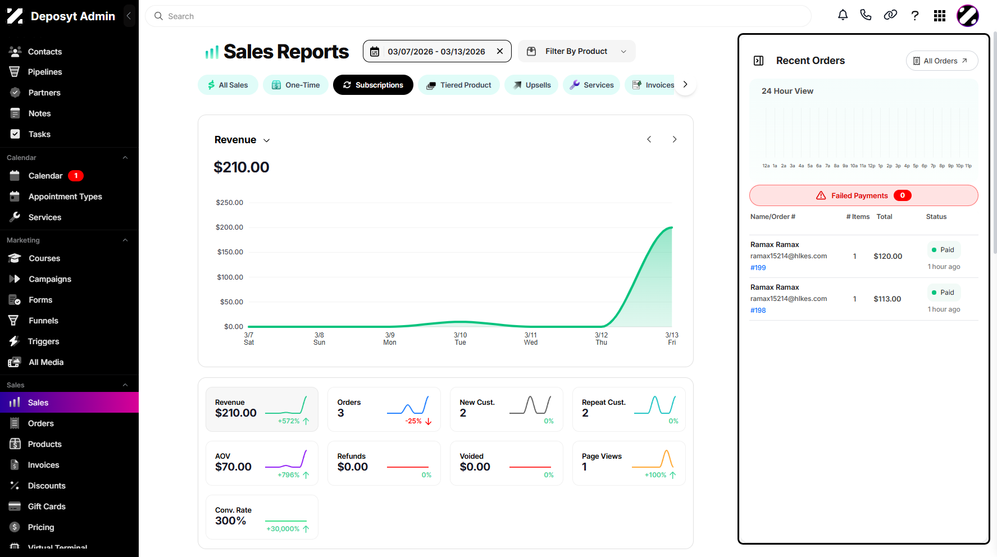Collapse the sidebar with the arrow icon
Screen dimensions: 997x557
[x=129, y=16]
